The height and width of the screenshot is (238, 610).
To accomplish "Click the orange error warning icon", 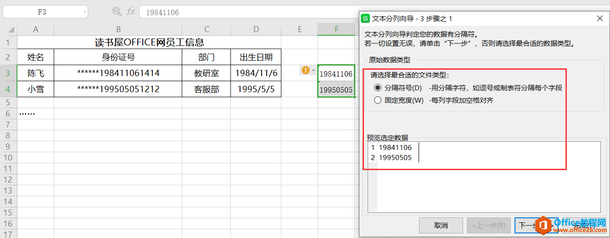I will coord(305,70).
